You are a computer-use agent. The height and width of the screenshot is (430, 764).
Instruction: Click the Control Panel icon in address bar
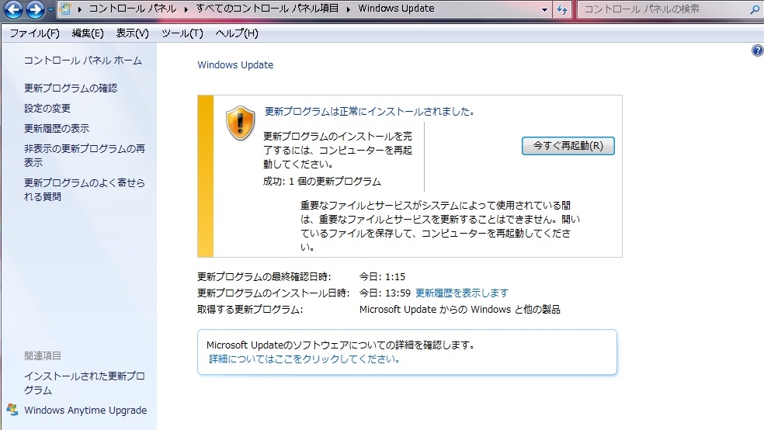click(65, 9)
